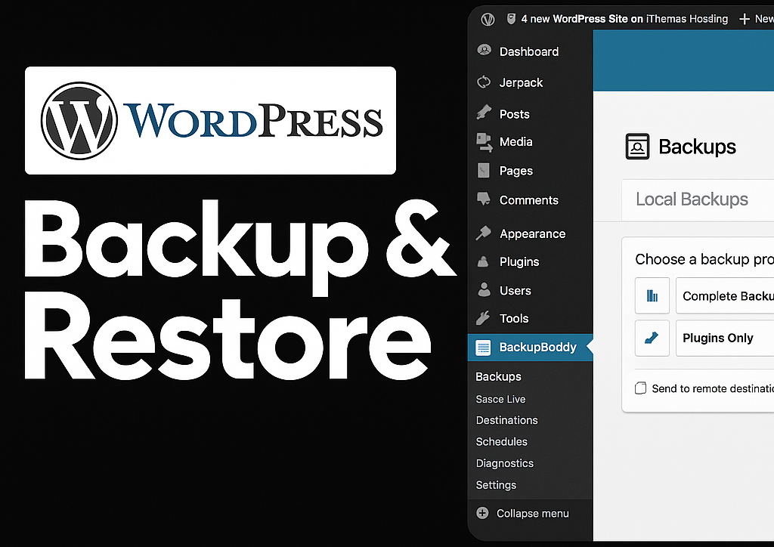
Task: Click the WordPress logo banner image
Action: (210, 120)
